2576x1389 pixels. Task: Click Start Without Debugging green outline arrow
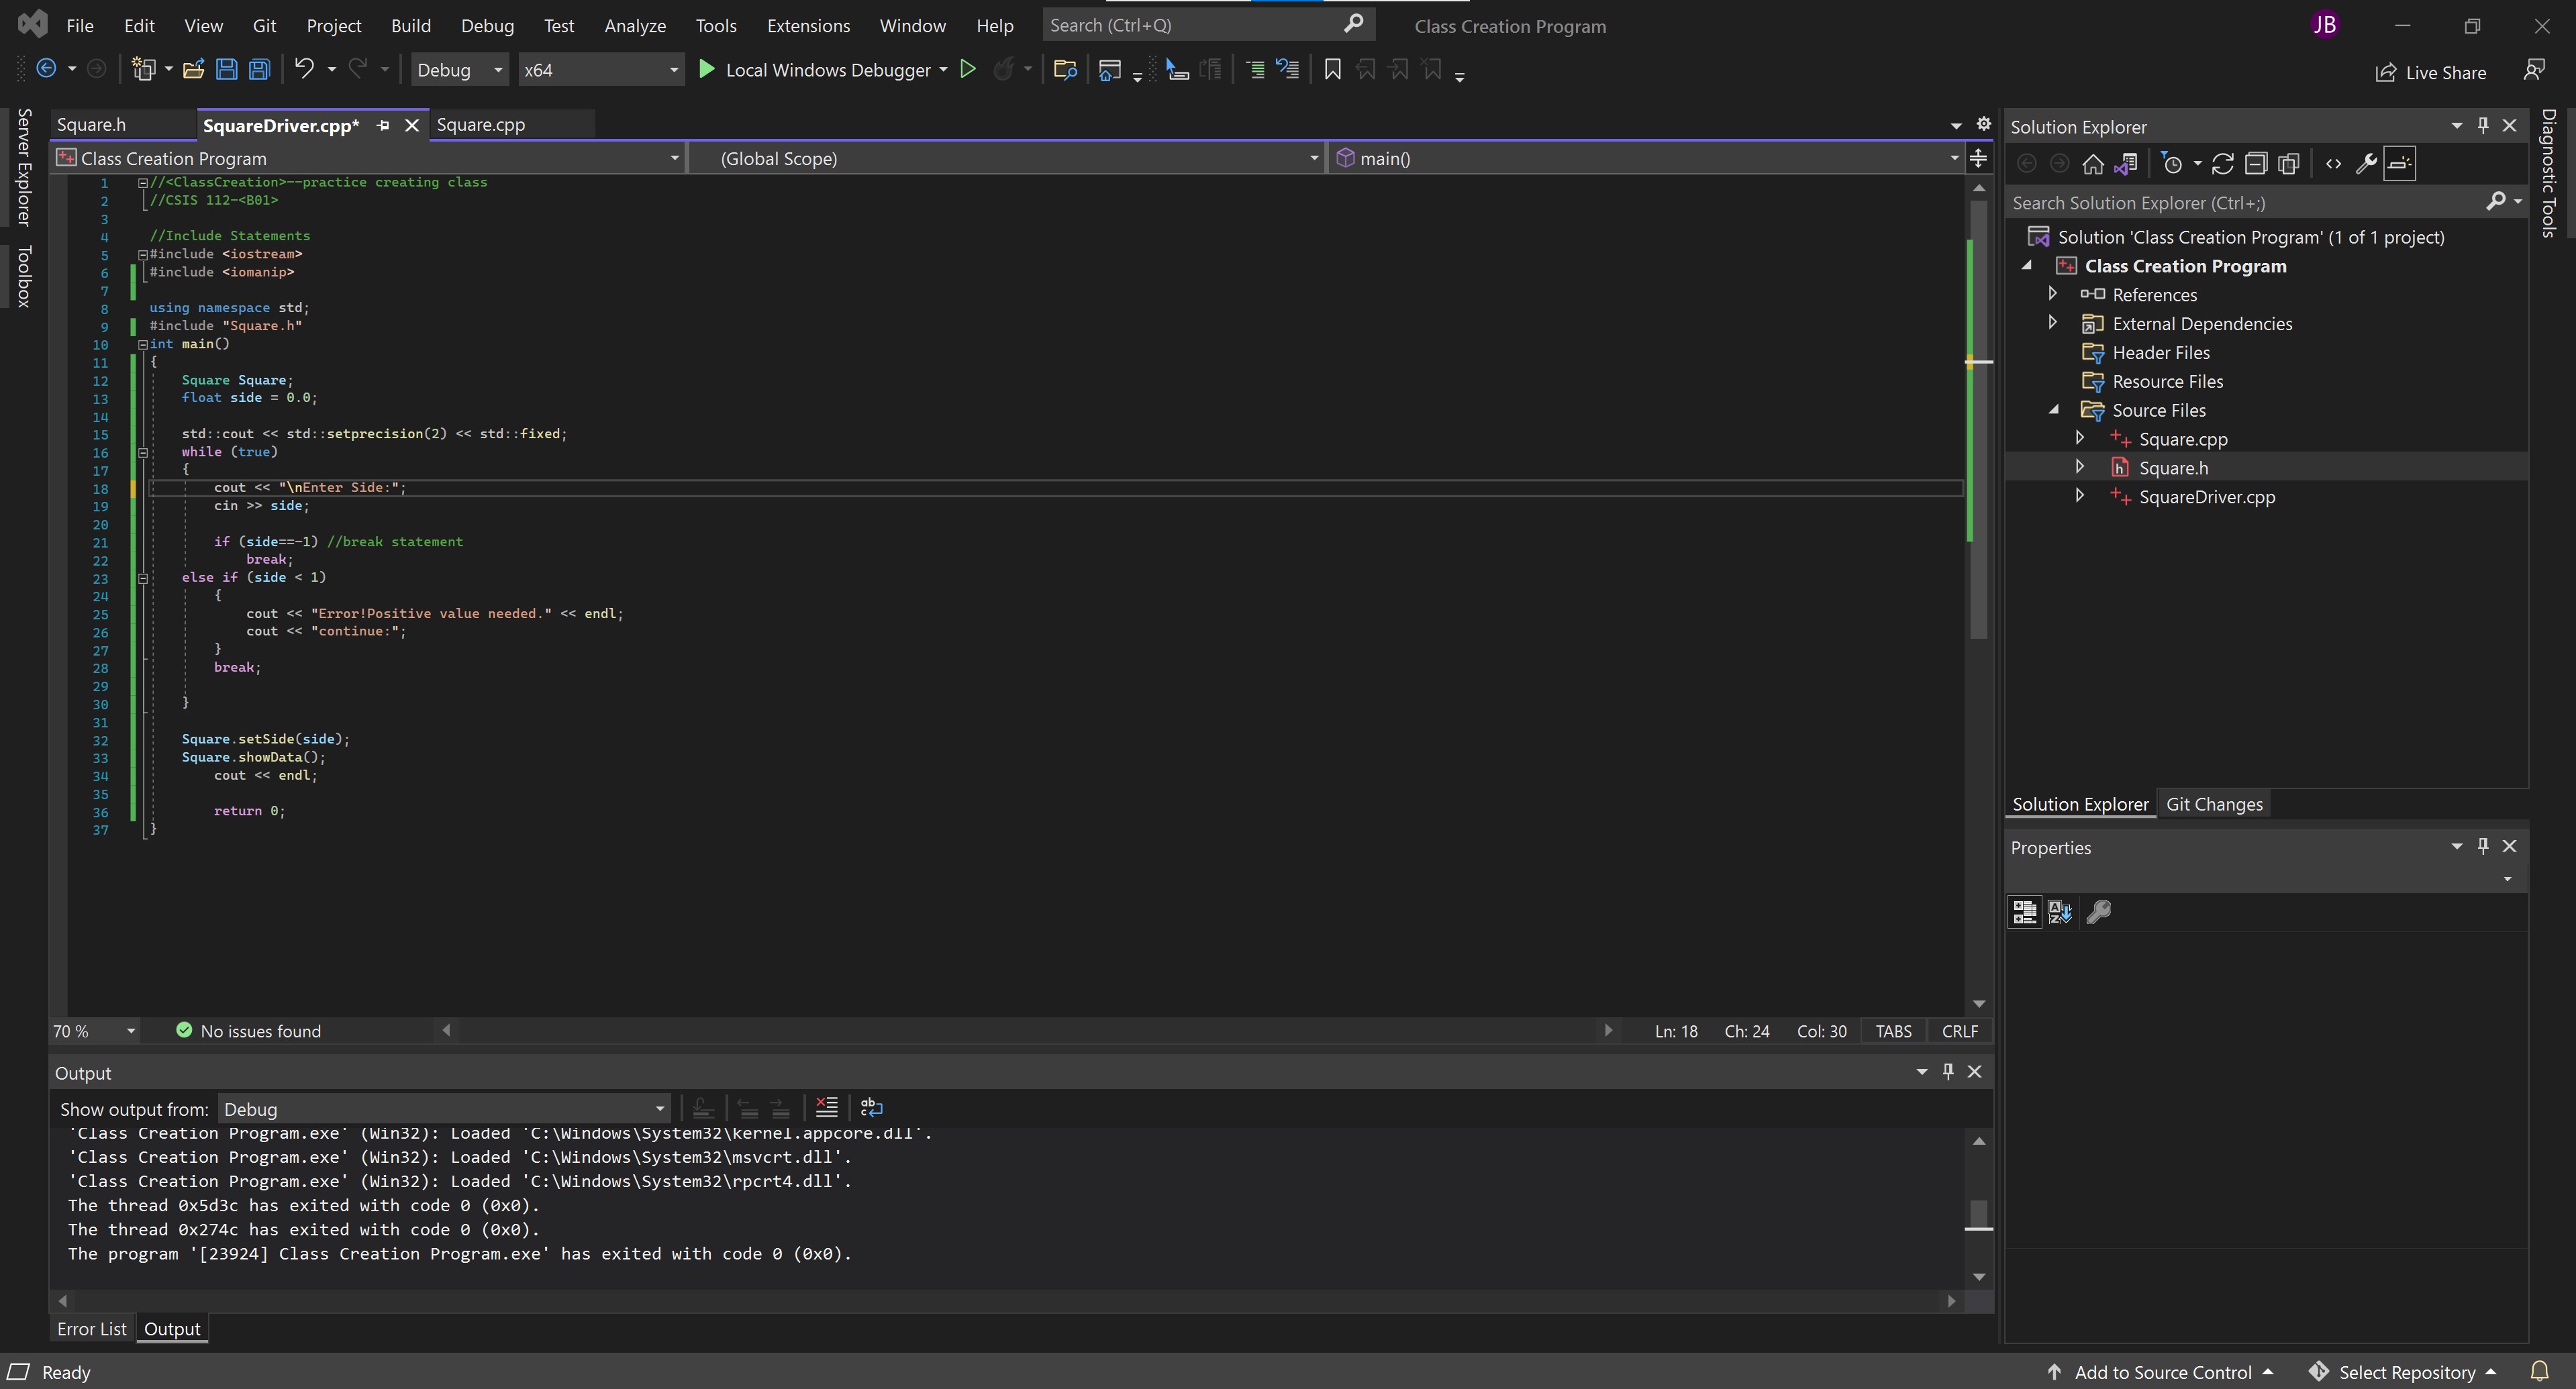967,70
